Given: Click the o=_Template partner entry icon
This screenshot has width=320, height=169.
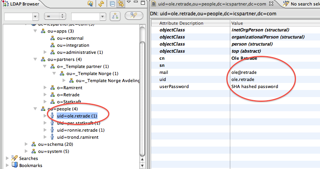Looking at the screenshot, I should click(x=52, y=66).
